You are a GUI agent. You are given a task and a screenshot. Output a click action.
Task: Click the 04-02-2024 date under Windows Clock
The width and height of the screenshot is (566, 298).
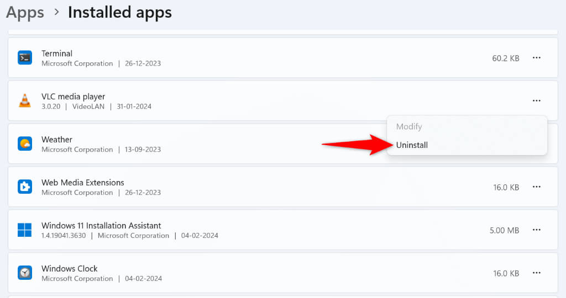(143, 279)
